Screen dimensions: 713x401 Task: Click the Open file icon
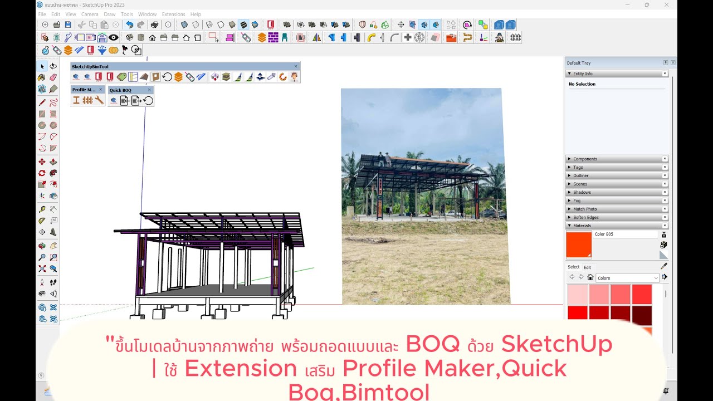coord(56,25)
